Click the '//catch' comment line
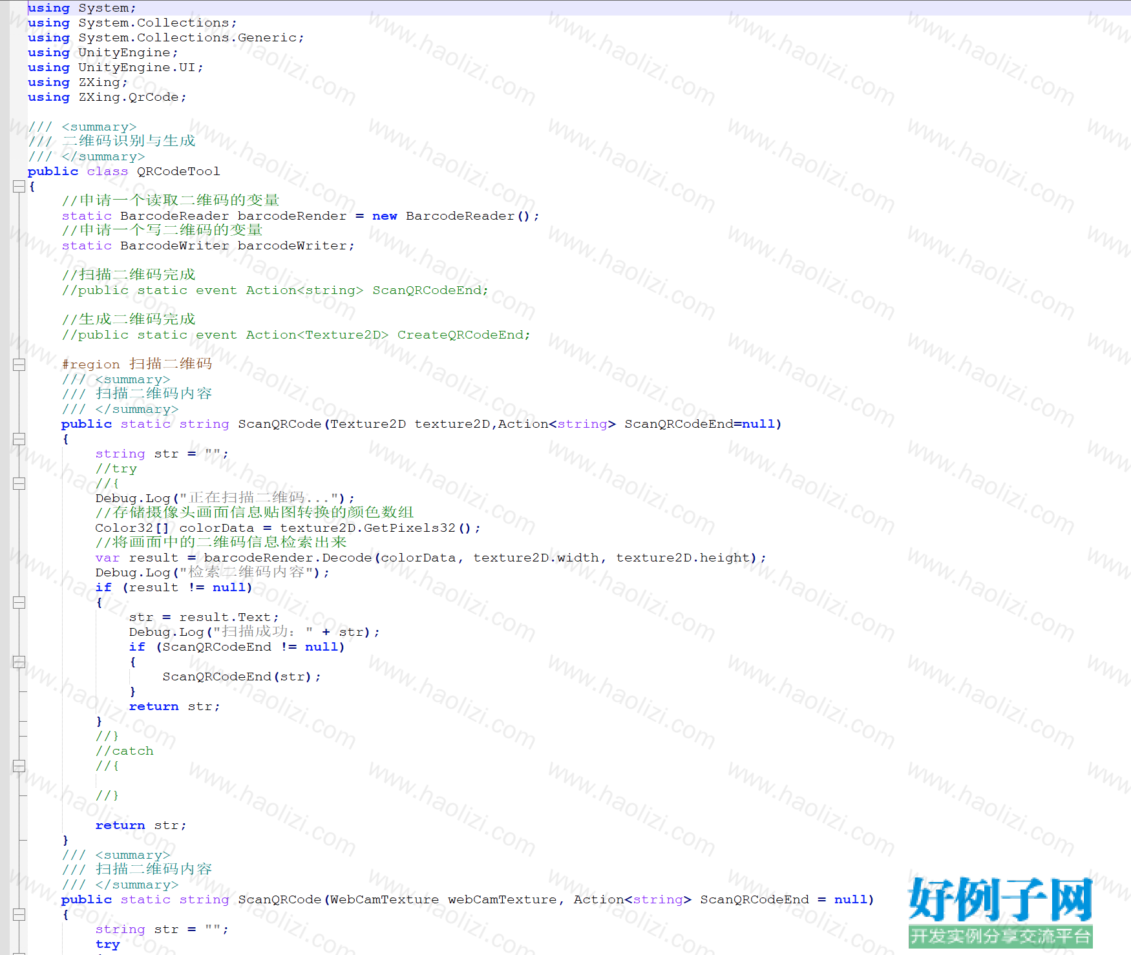Viewport: 1131px width, 955px height. pyautogui.click(x=125, y=751)
